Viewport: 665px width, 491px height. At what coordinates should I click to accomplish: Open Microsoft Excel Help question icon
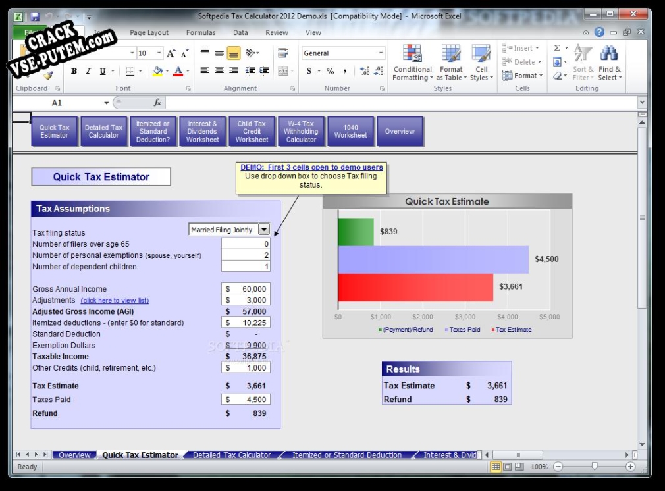click(x=599, y=32)
